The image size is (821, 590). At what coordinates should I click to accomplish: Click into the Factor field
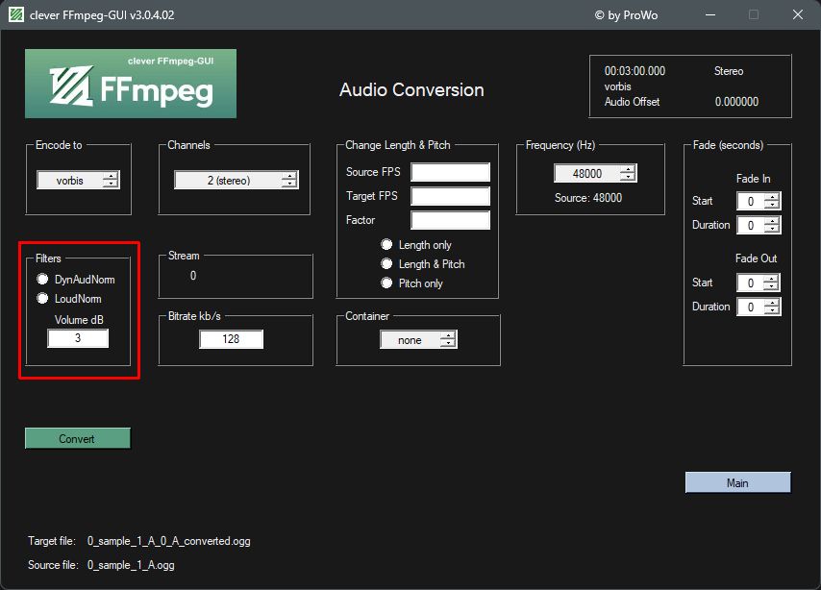coord(450,220)
